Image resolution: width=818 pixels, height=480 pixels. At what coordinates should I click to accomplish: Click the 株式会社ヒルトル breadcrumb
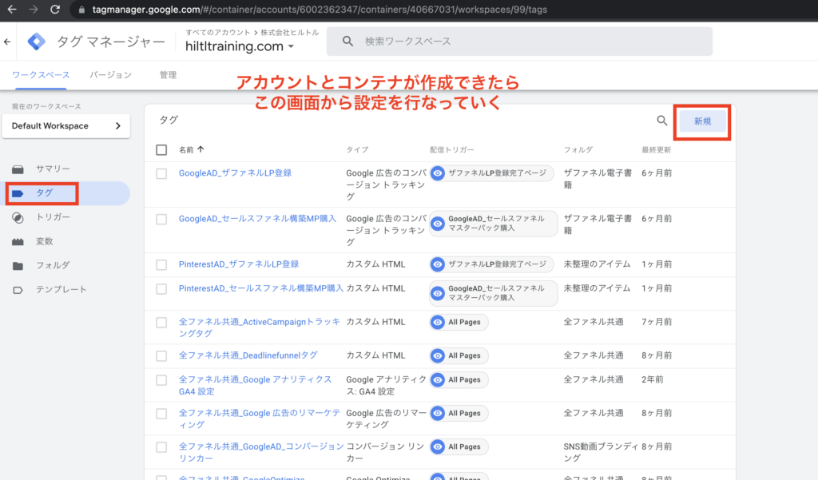click(290, 33)
